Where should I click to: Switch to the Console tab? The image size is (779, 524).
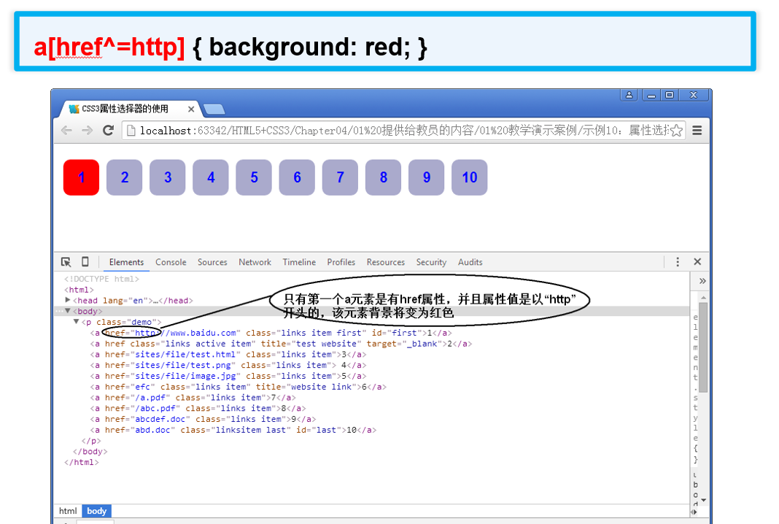171,262
